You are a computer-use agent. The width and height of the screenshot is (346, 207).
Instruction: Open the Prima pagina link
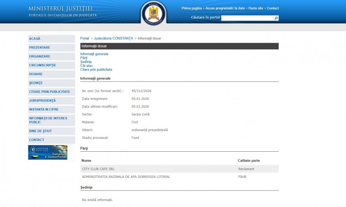click(x=192, y=8)
